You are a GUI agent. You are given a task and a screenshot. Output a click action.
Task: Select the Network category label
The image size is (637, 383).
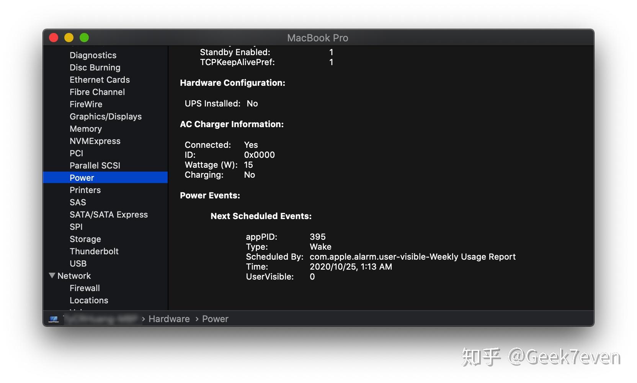[74, 276]
